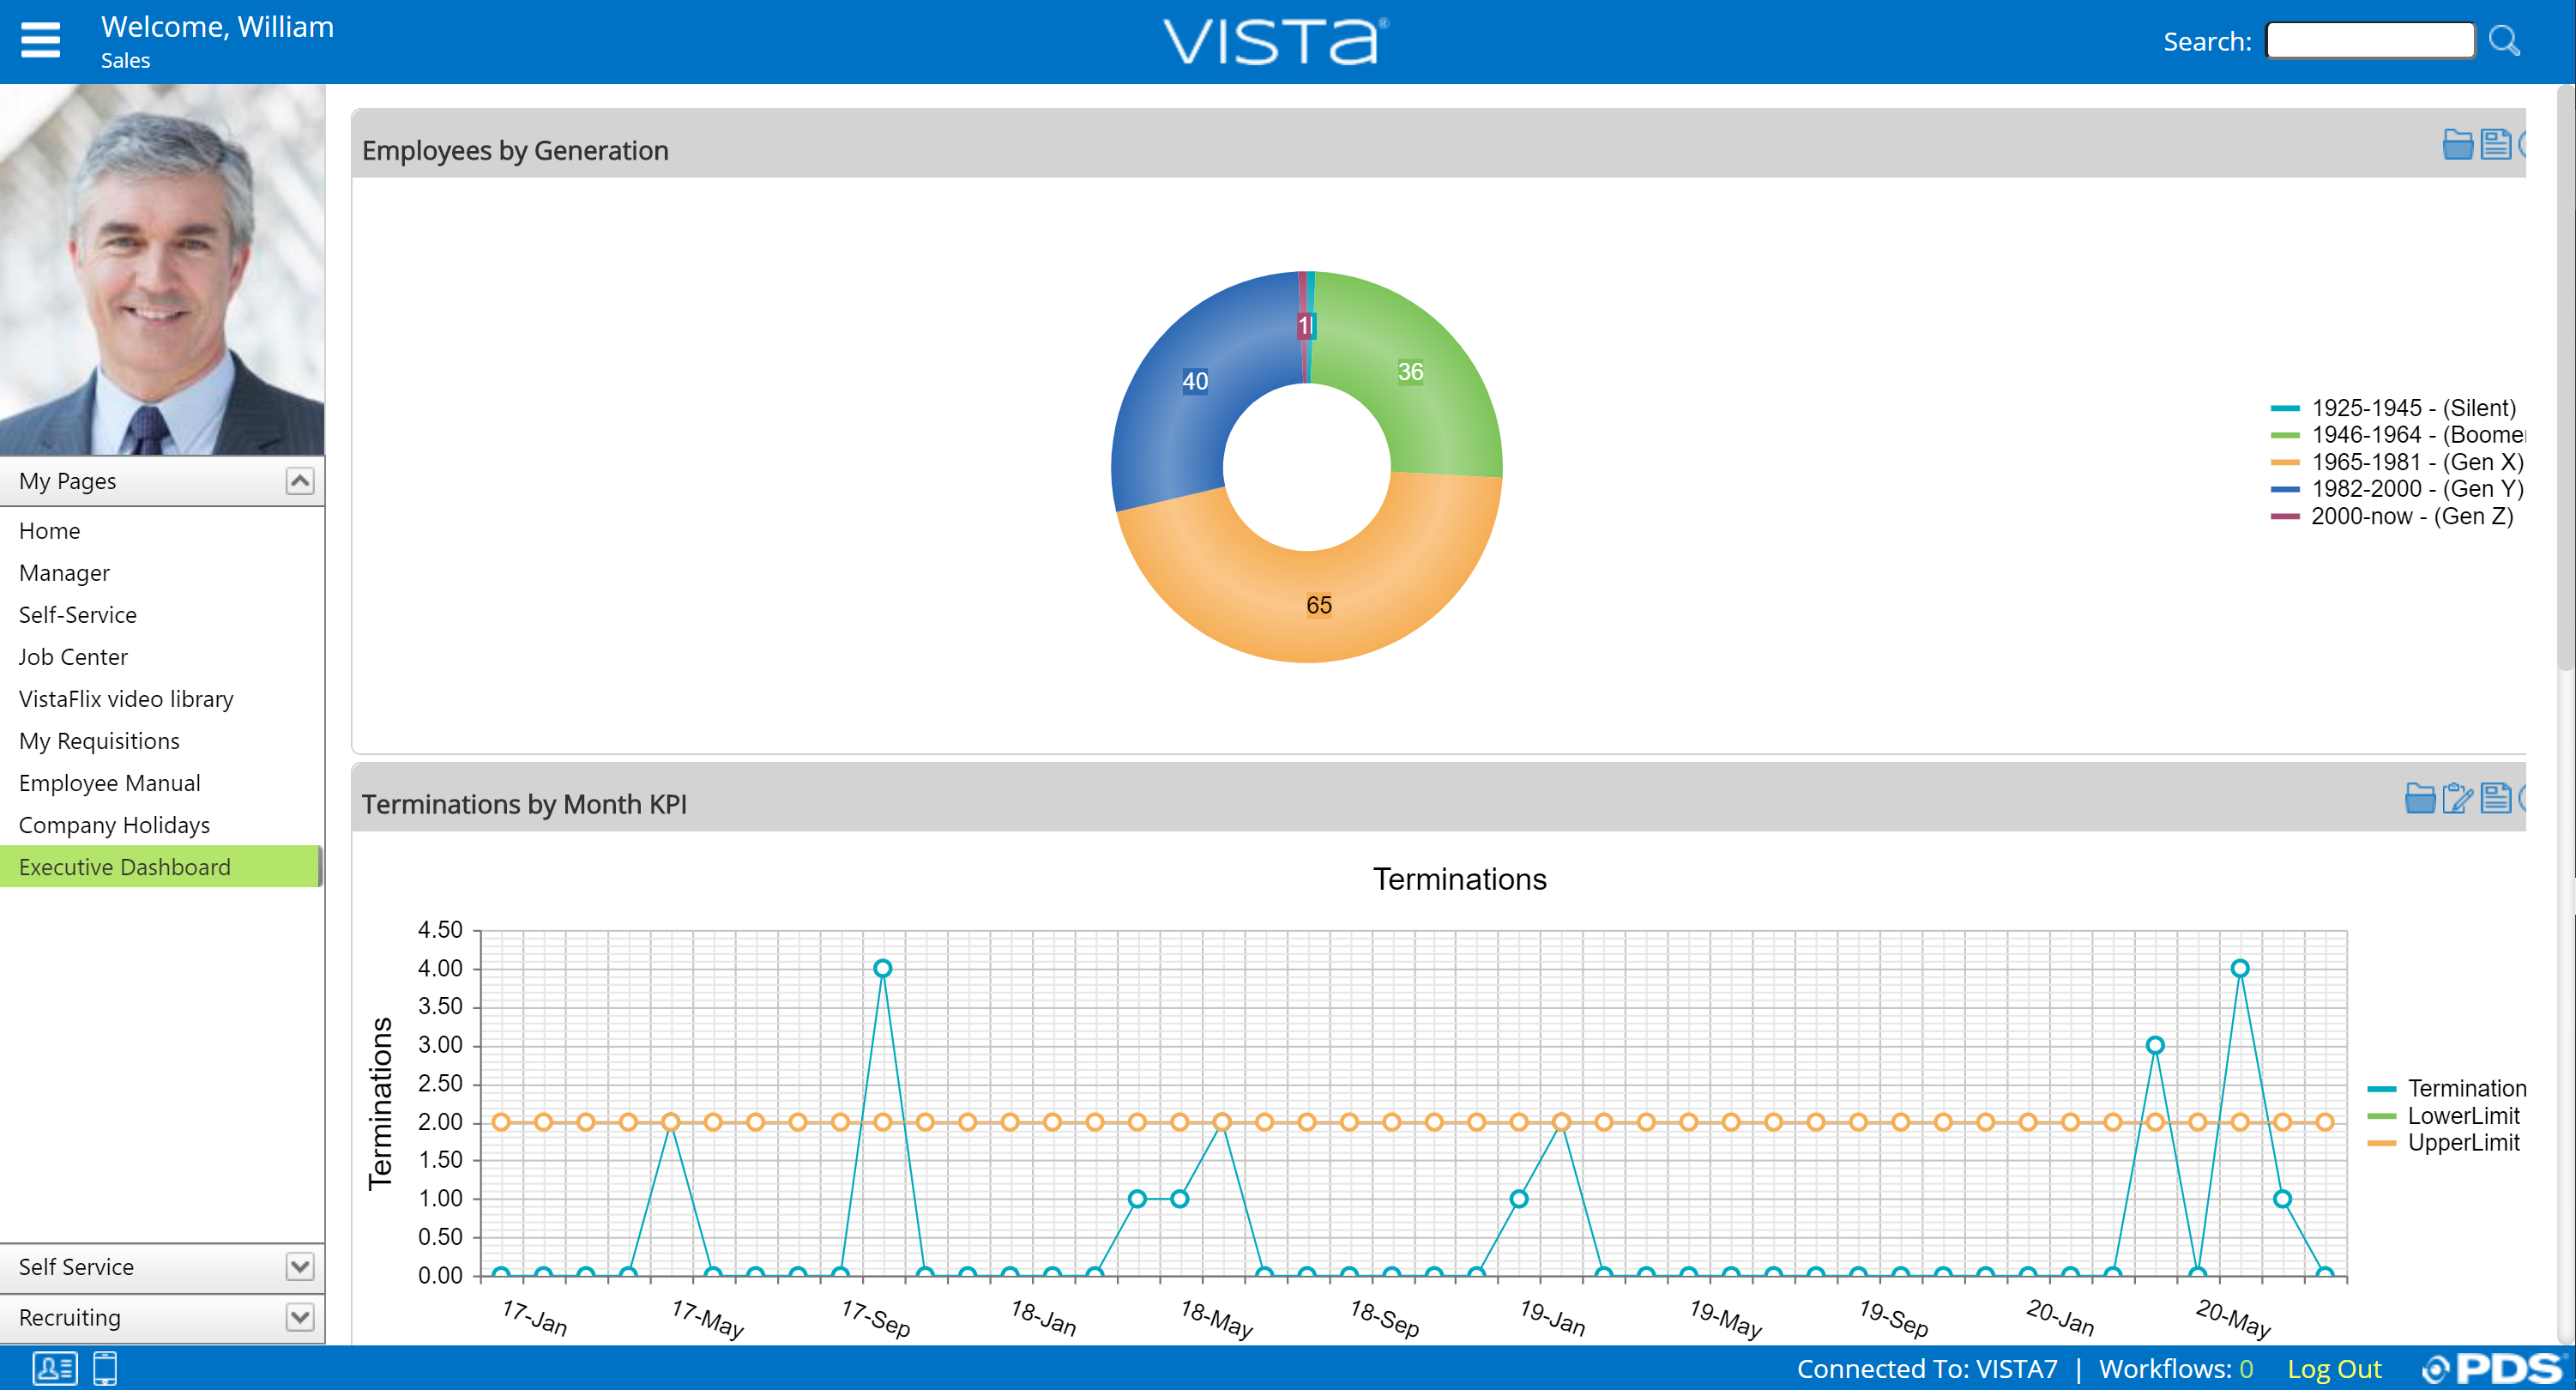Open folder icon in Terminations KPI panel
Viewport: 2576px width, 1390px height.
pyautogui.click(x=2419, y=798)
